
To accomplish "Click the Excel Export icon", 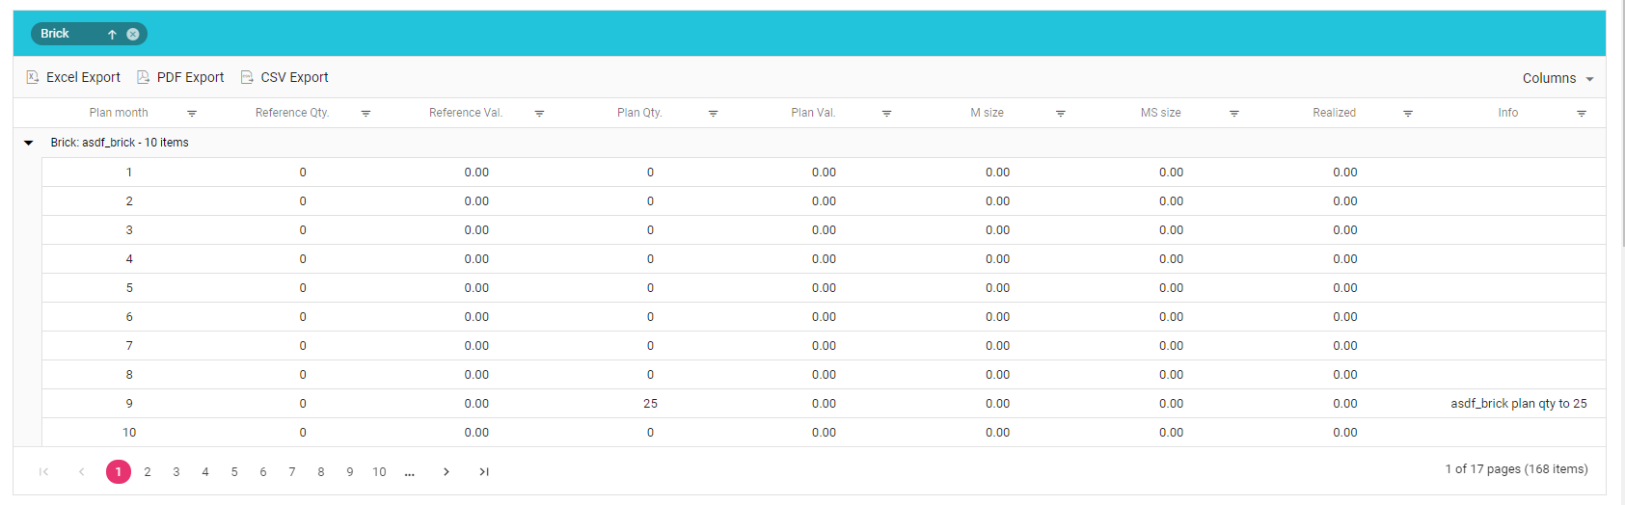I will tap(33, 77).
